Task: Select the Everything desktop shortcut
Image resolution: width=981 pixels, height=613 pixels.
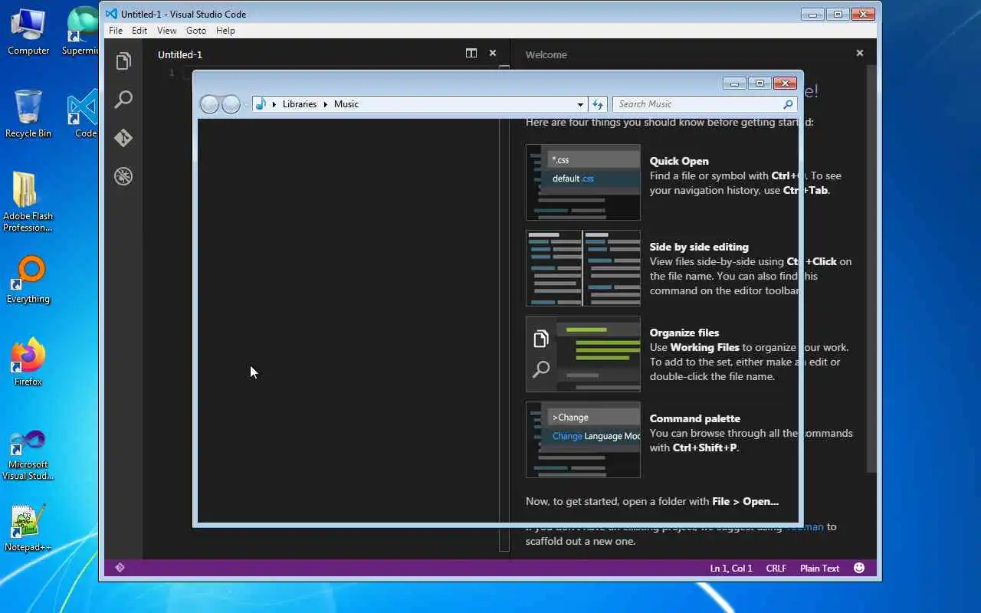Action: pyautogui.click(x=28, y=280)
